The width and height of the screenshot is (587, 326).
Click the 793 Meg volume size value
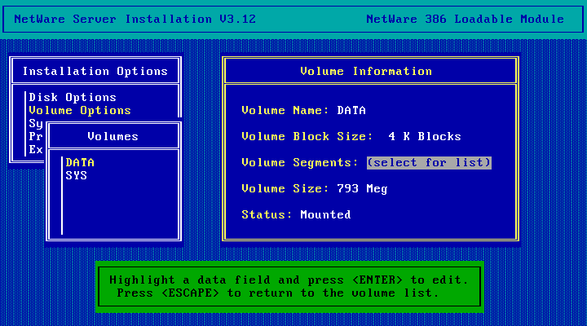tap(362, 188)
